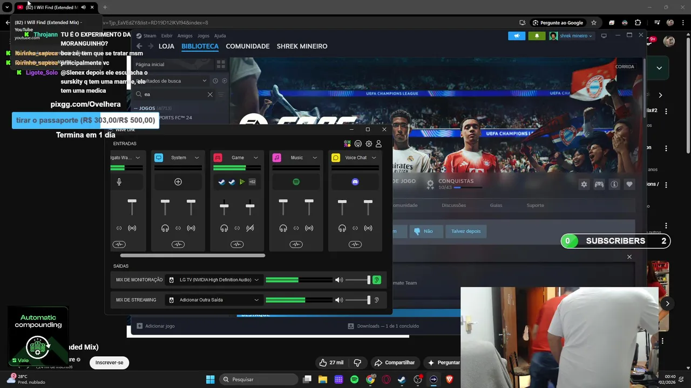Open Amigos menu in Steam
This screenshot has height=388, width=691.
pos(185,36)
